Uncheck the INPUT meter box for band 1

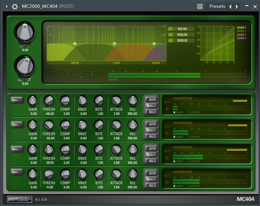coord(174,112)
